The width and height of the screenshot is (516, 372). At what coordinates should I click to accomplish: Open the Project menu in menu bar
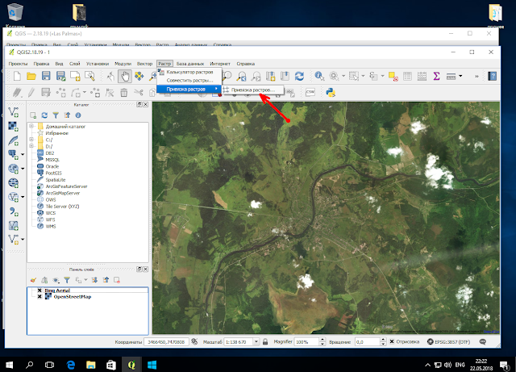pos(18,64)
